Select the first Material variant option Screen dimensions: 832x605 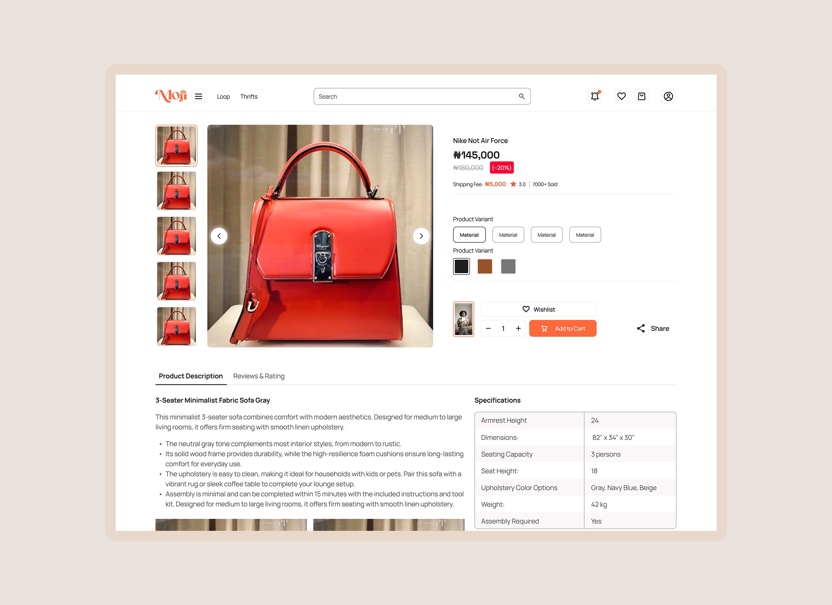coord(469,235)
